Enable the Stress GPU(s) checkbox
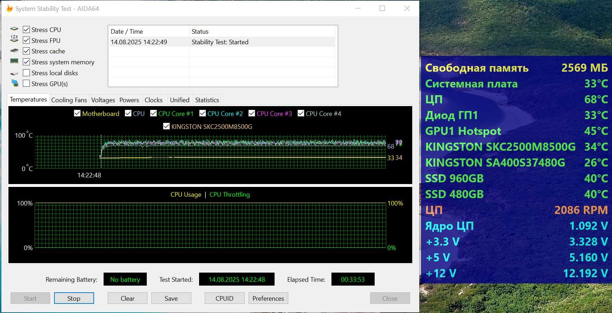612x313 pixels. click(26, 84)
